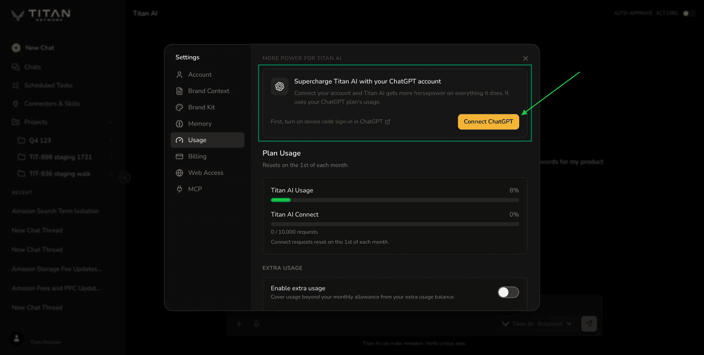Toggle Auto-Approve Actions switch

coord(689,13)
